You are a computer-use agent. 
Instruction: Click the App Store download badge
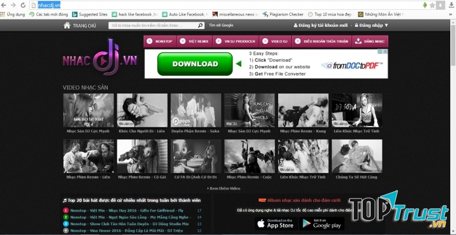tap(275, 224)
